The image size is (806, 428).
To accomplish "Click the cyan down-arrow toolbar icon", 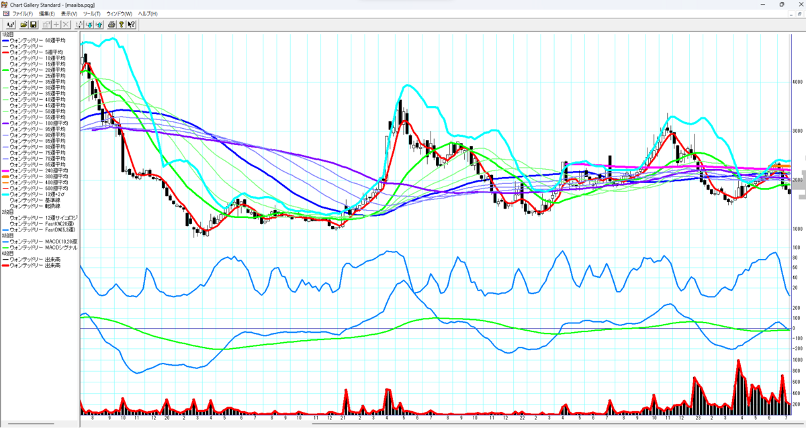I will pyautogui.click(x=89, y=25).
